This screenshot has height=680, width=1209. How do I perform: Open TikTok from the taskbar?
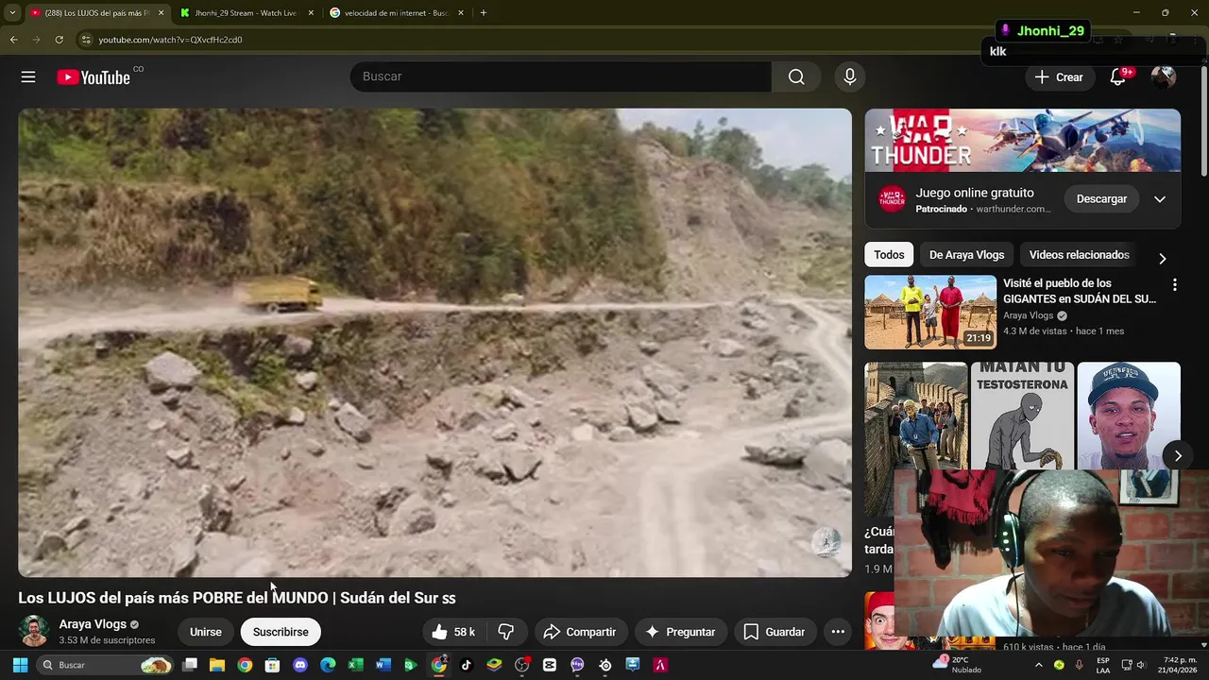[x=466, y=665]
